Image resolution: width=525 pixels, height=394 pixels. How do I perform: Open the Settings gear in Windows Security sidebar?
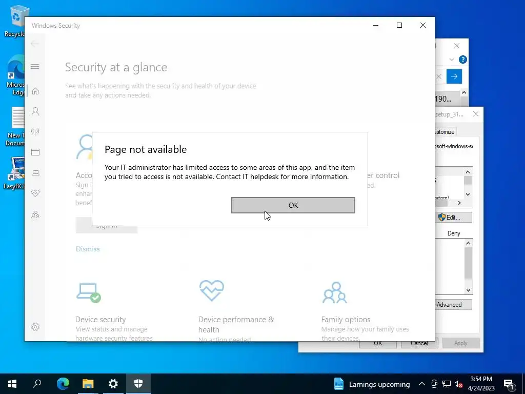tap(35, 327)
